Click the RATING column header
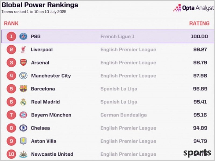Image resolution: width=215 pixels, height=161 pixels. coord(199,23)
